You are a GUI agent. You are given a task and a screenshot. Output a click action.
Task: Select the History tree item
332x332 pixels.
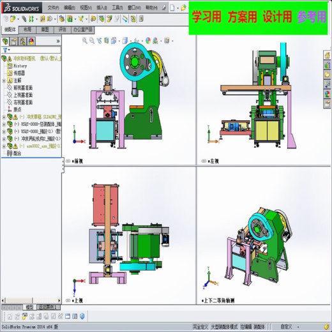(17, 66)
